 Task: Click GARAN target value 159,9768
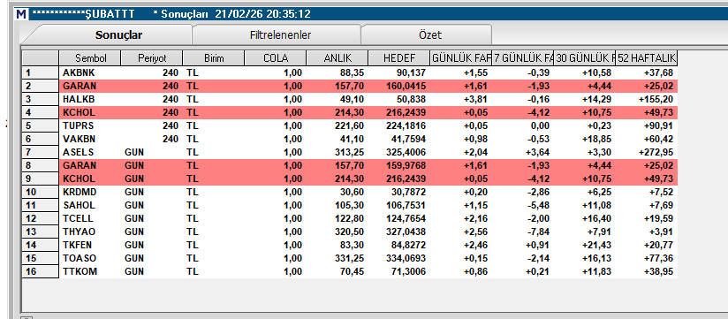[x=406, y=166]
